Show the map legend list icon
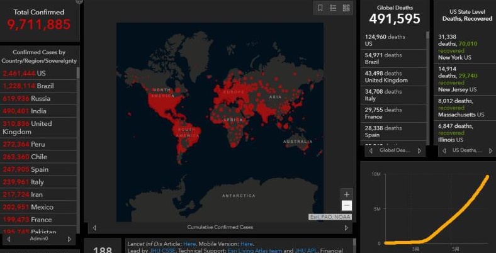 [333, 8]
